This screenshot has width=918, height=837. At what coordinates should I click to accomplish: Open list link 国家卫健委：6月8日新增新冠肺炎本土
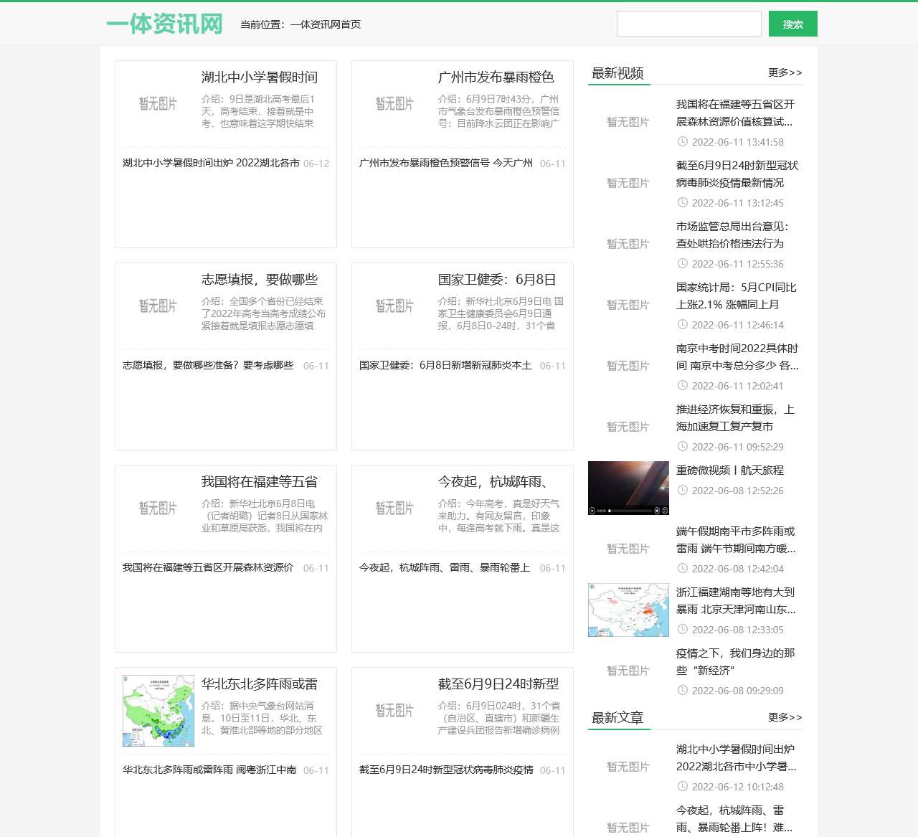[x=445, y=366]
